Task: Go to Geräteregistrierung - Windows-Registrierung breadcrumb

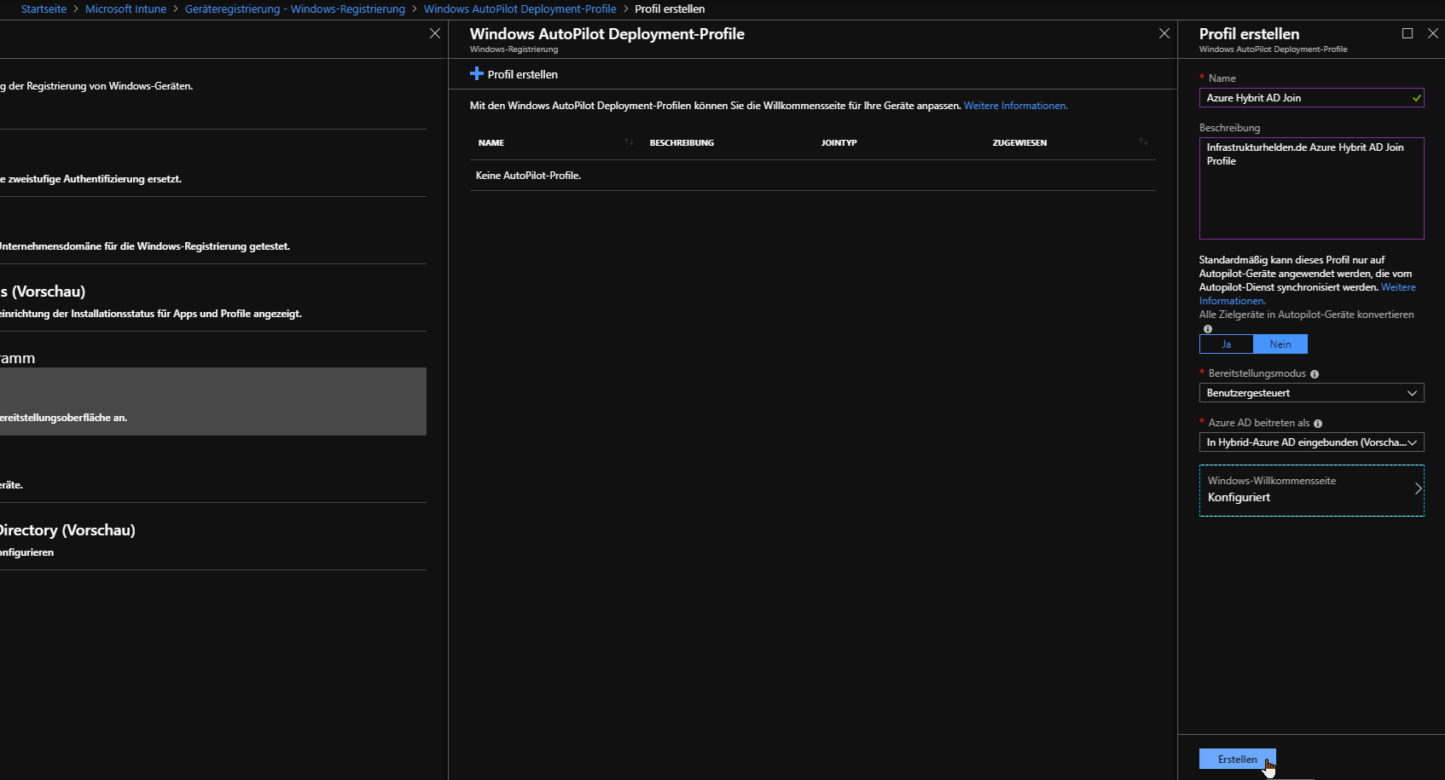Action: point(295,9)
